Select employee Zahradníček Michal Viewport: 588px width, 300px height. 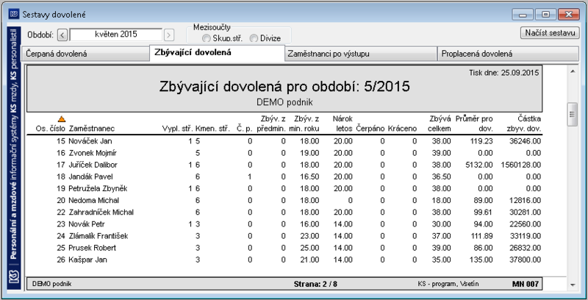[101, 213]
